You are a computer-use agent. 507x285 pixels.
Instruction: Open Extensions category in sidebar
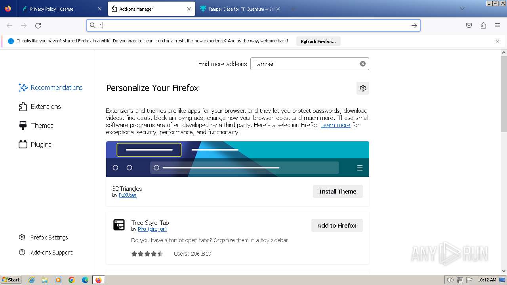(40, 106)
